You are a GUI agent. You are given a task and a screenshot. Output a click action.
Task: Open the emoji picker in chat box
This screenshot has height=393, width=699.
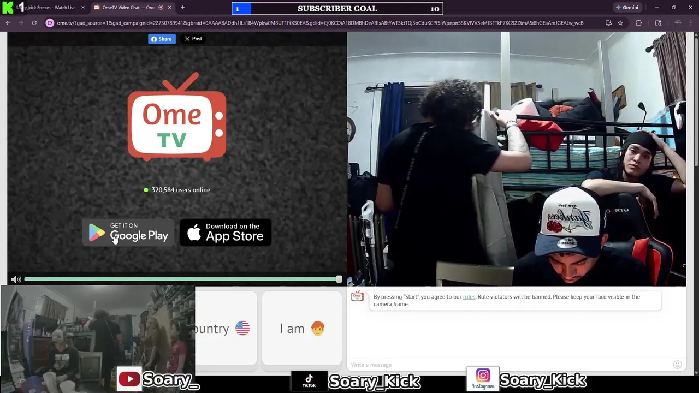(x=677, y=365)
